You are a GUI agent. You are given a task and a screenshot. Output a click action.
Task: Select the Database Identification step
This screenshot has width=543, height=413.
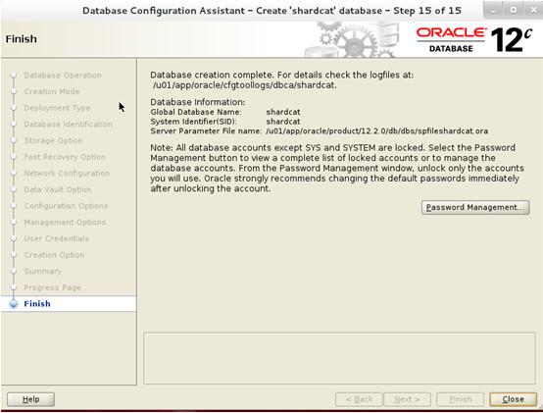pyautogui.click(x=69, y=124)
